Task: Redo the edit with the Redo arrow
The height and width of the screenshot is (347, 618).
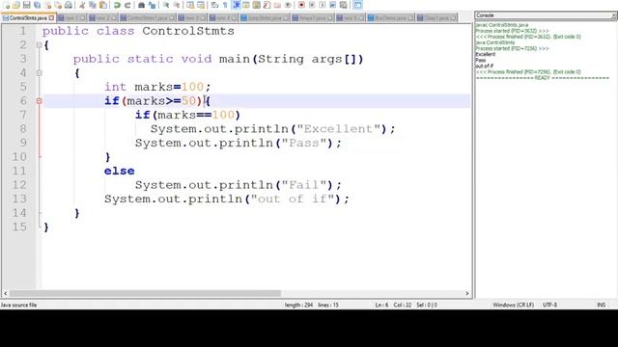Action: coord(127,5)
